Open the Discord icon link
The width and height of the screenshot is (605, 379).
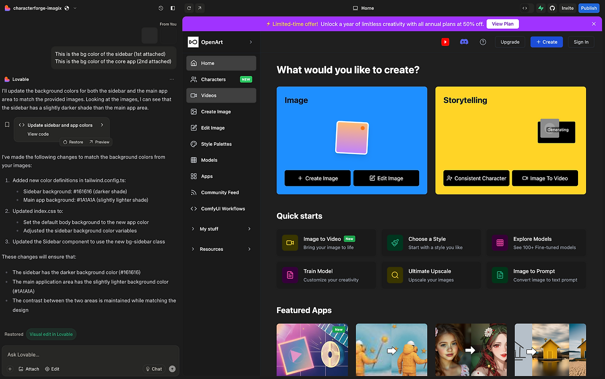pos(464,42)
